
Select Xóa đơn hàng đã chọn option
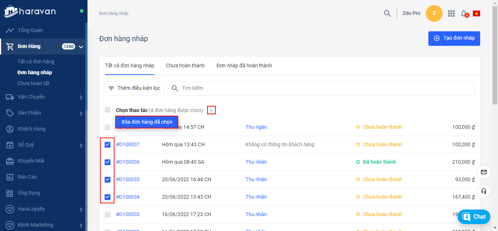click(147, 122)
